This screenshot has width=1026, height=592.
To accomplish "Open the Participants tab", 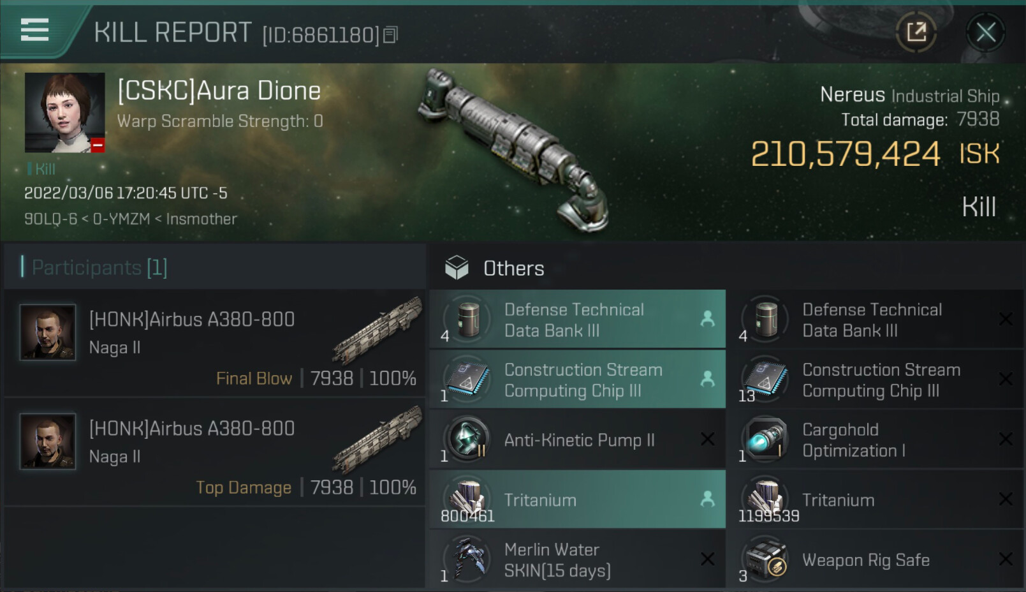I will point(99,267).
